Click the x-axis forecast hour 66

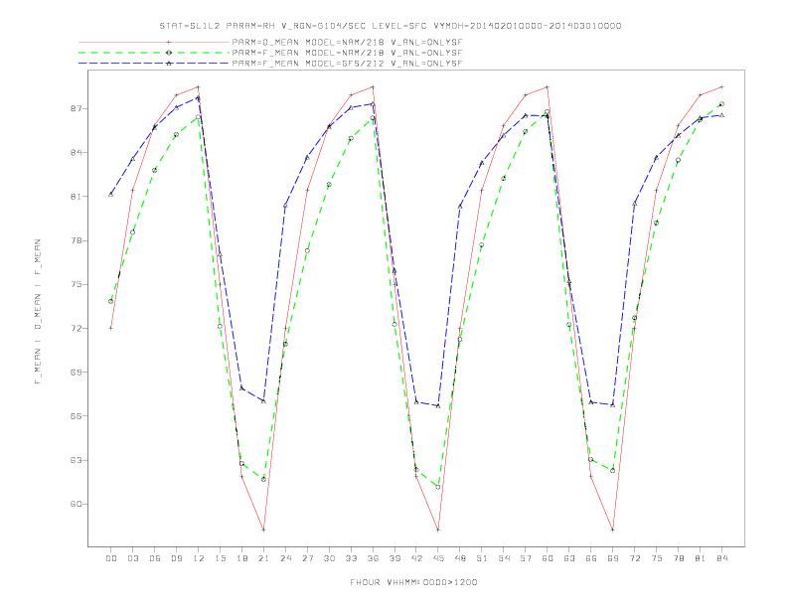pyautogui.click(x=591, y=558)
